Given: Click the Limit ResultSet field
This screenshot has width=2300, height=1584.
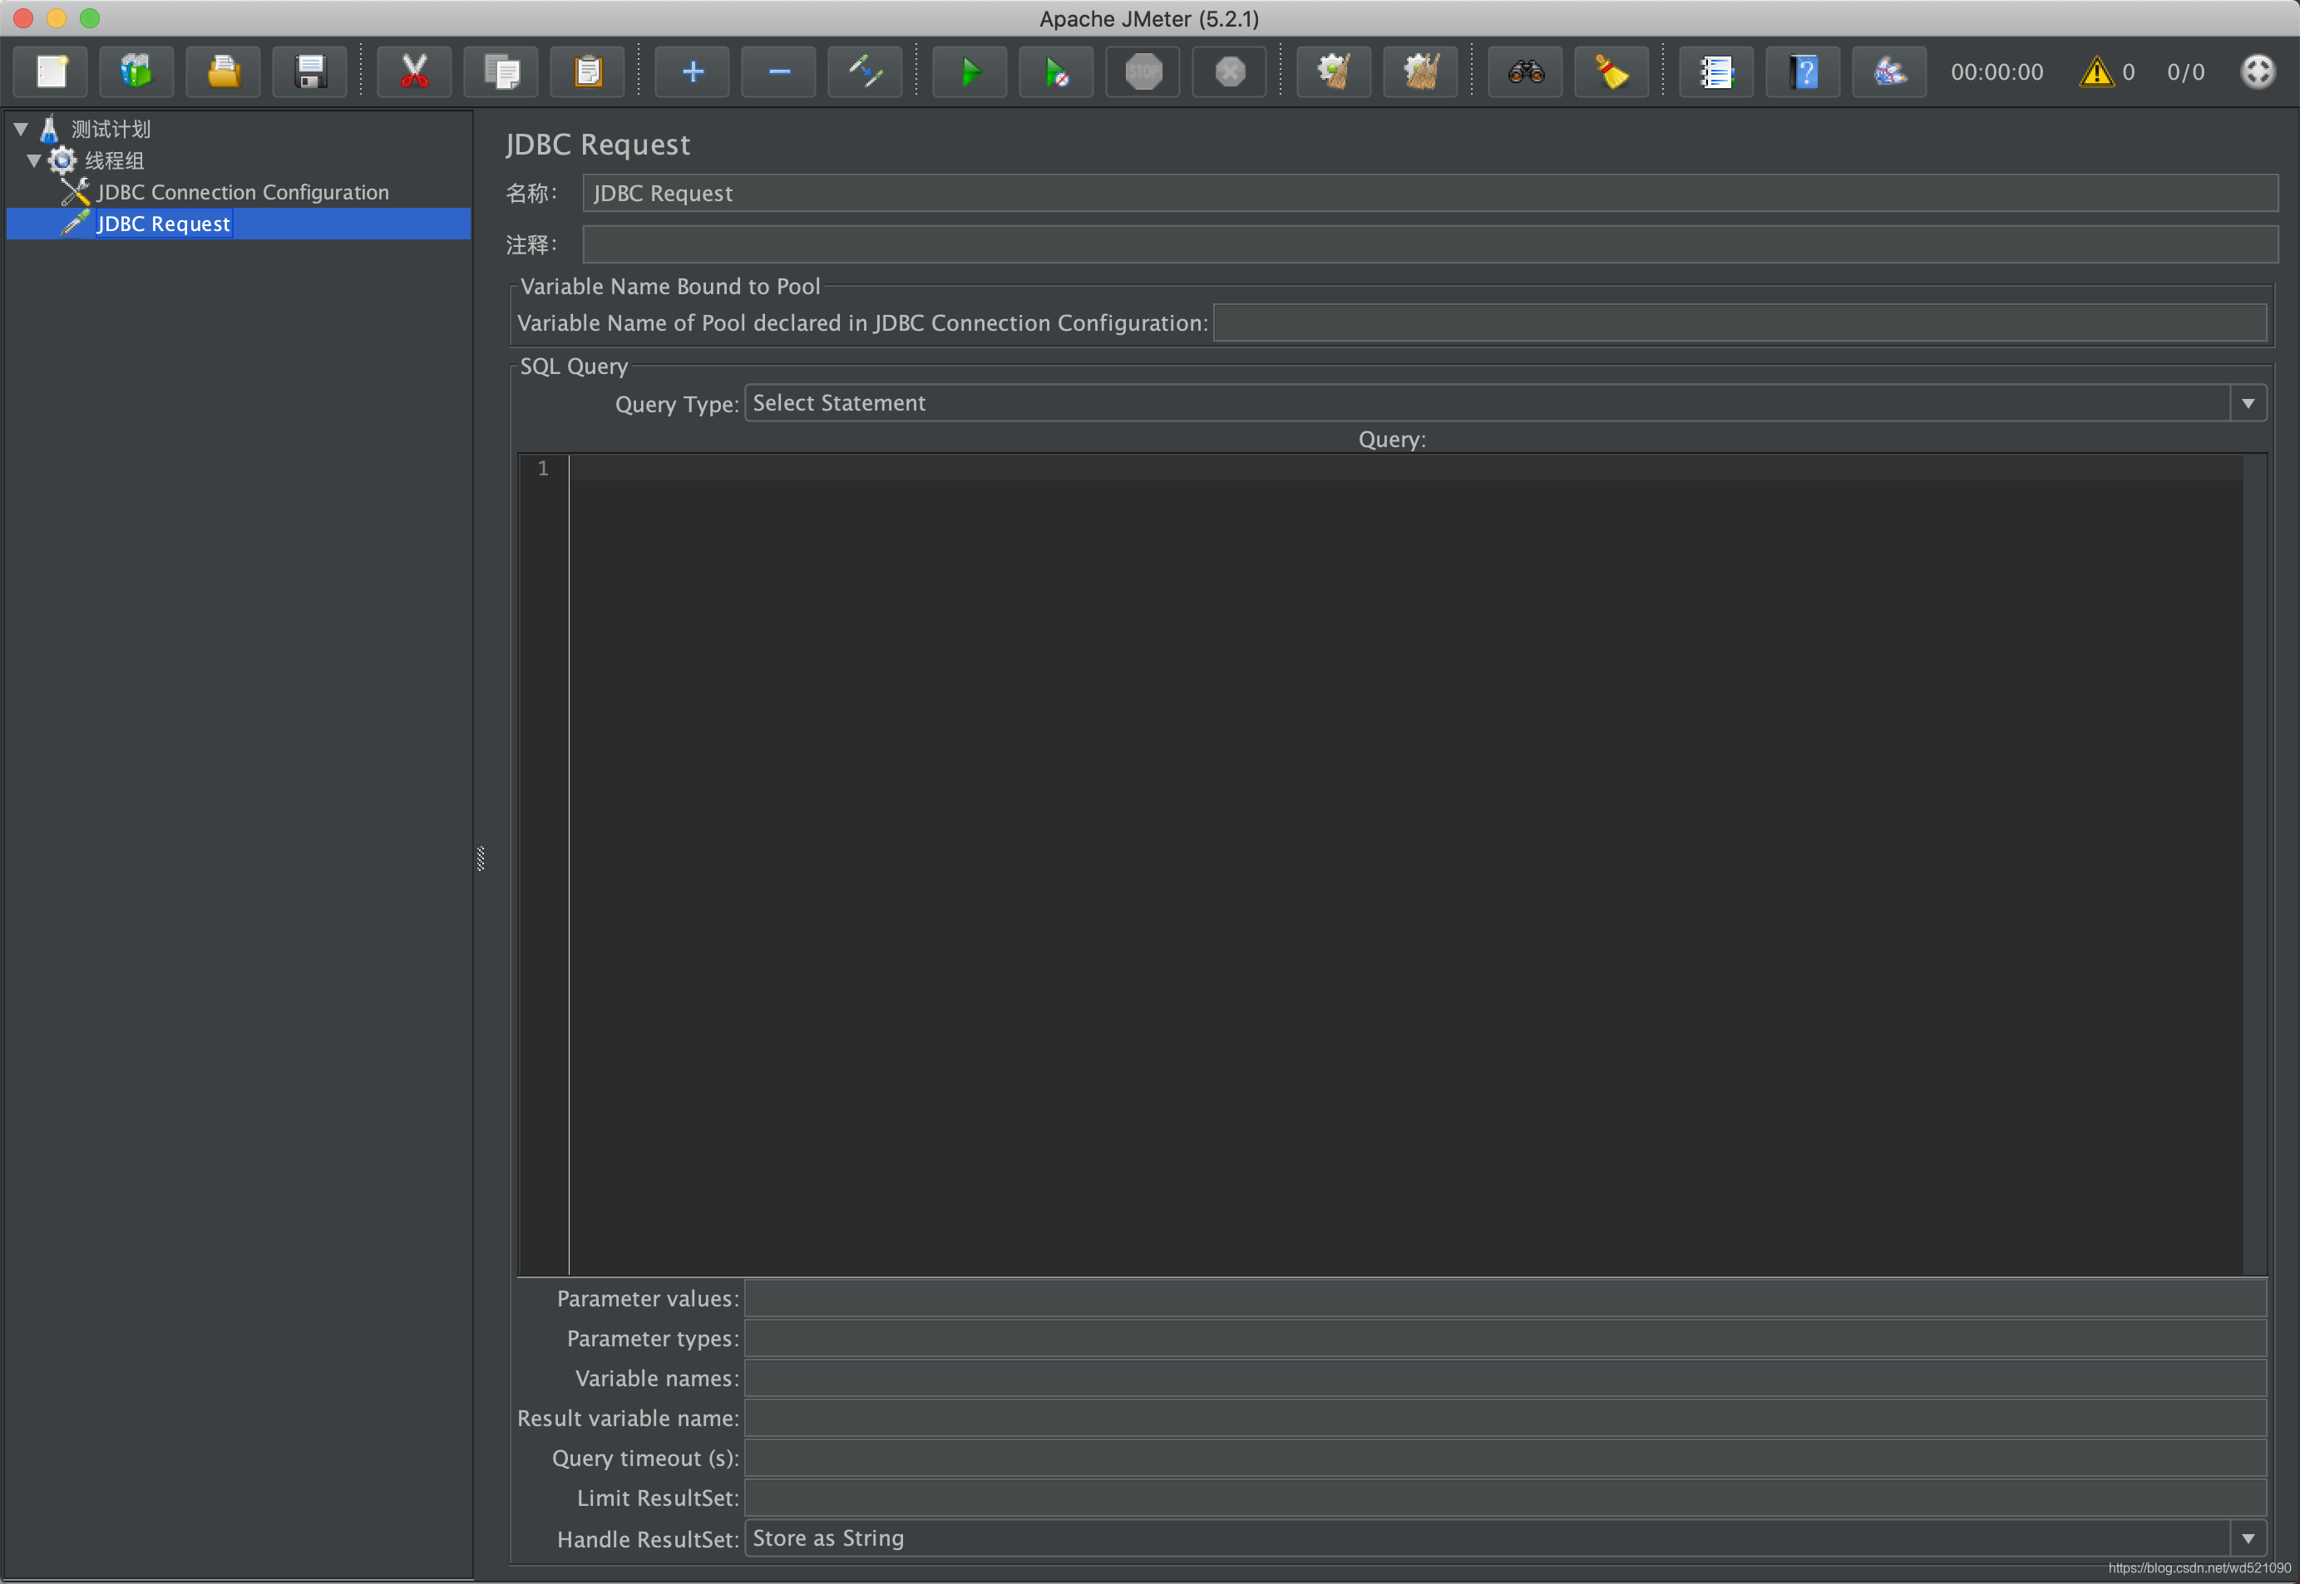Looking at the screenshot, I should (1506, 1498).
